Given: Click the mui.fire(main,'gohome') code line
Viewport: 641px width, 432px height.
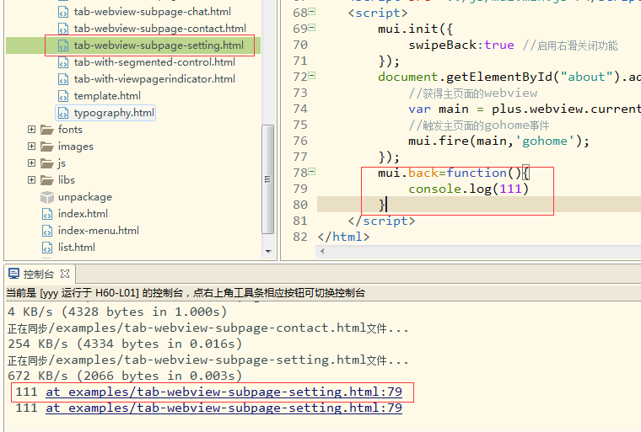Looking at the screenshot, I should click(498, 141).
